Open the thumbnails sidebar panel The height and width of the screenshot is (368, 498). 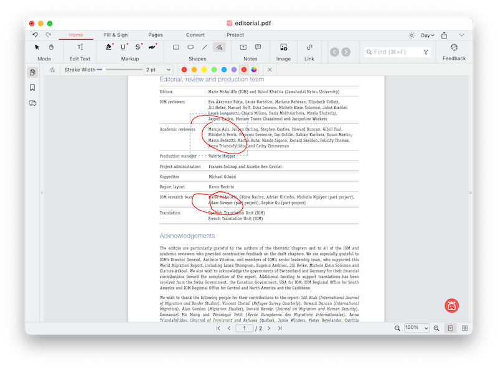[x=32, y=72]
